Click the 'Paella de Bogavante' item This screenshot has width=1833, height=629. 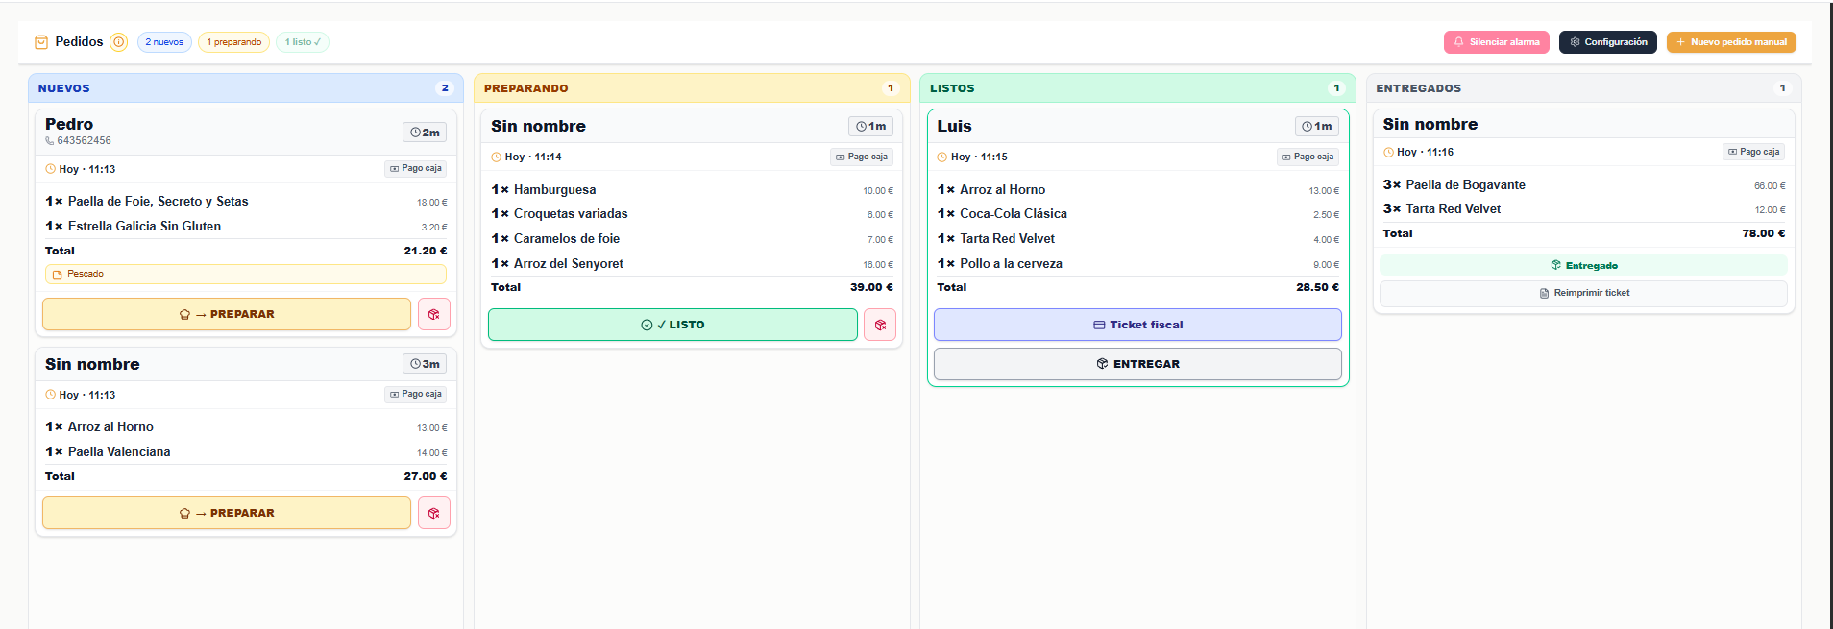(x=1465, y=185)
